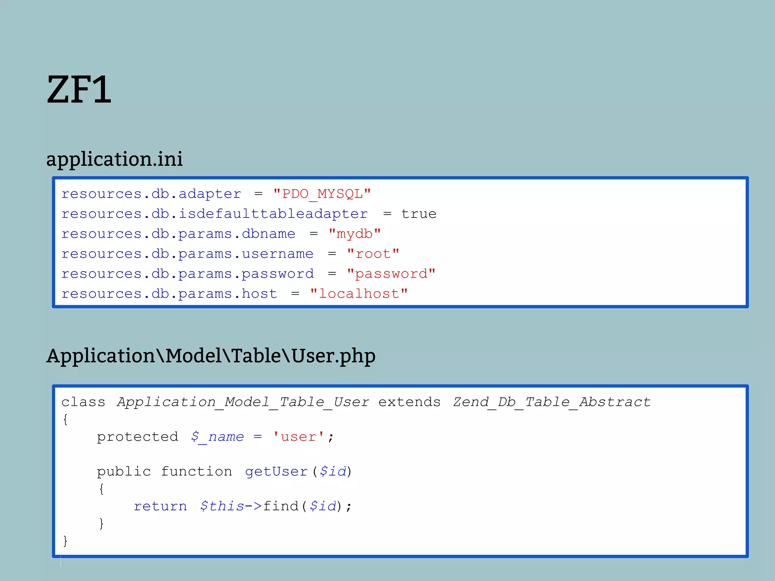Click the resources.db.params.username key

click(187, 254)
